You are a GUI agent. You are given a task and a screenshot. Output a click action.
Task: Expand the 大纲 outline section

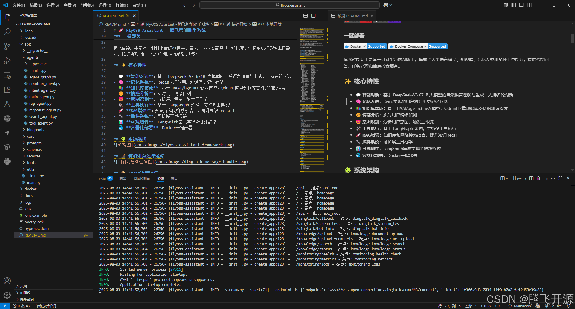(24, 286)
